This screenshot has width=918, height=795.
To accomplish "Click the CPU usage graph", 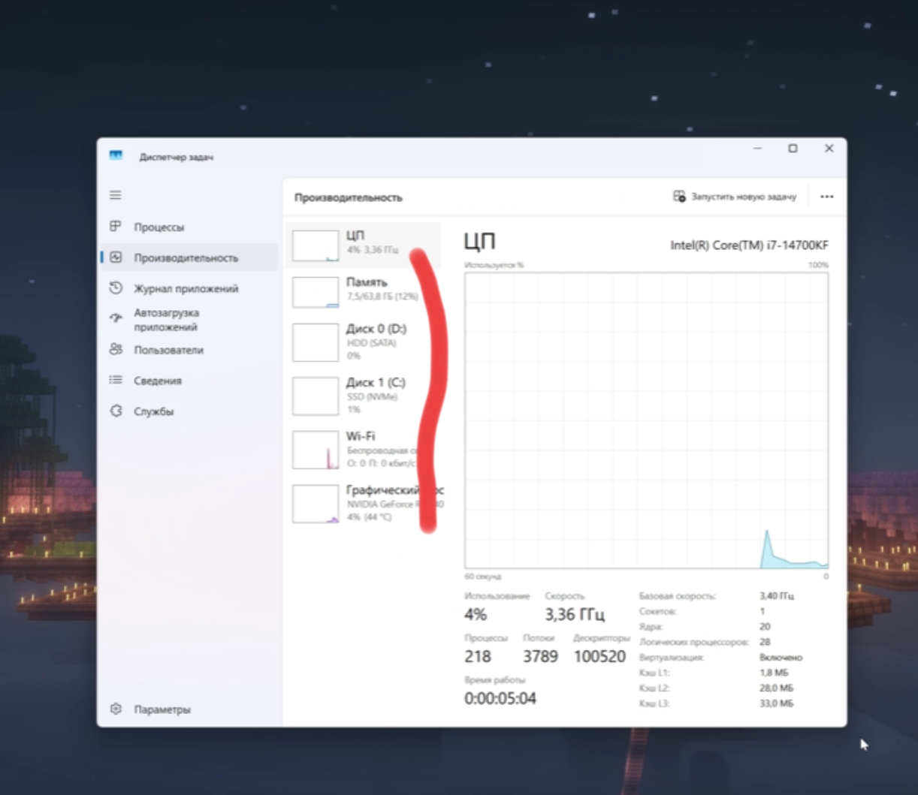I will 646,420.
